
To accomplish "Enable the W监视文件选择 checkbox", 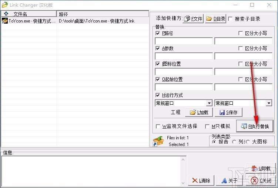I will click(158, 126).
